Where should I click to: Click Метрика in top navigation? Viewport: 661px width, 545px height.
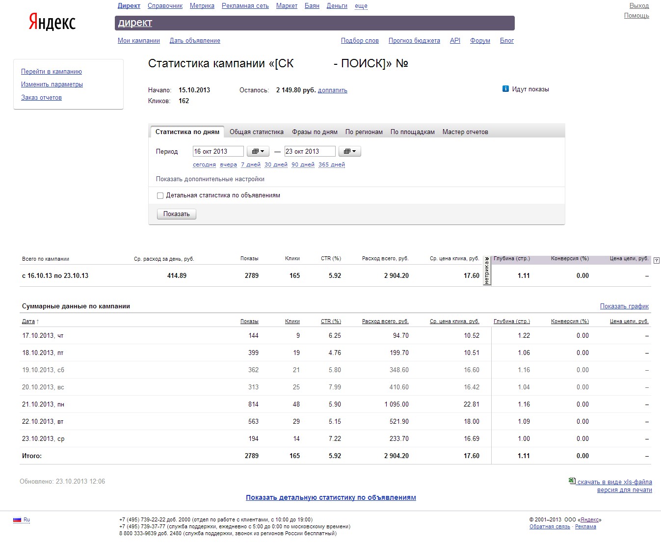click(x=202, y=6)
